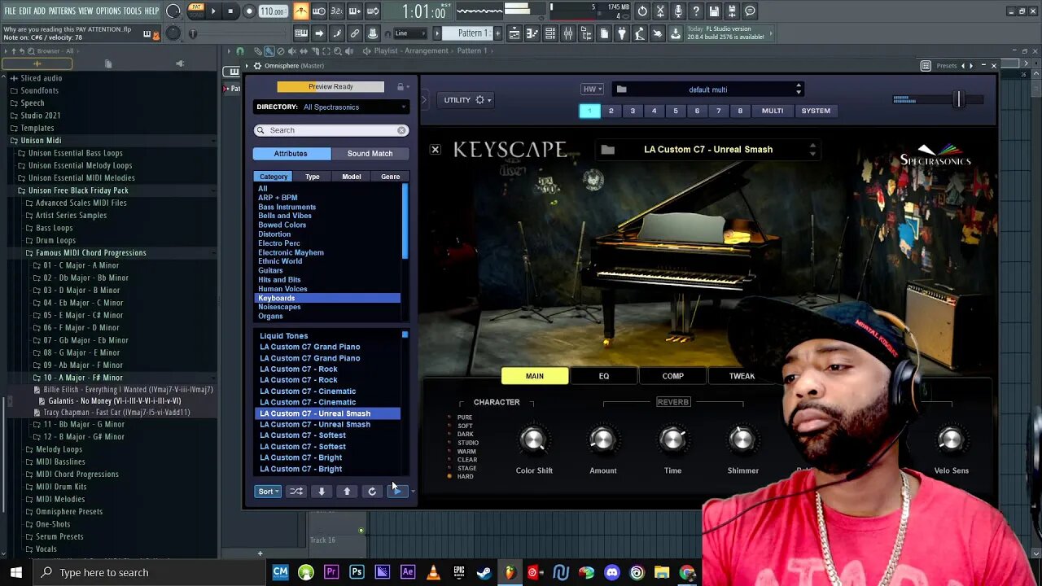This screenshot has width=1042, height=586.
Task: Open the Sort dropdown
Action: click(268, 492)
